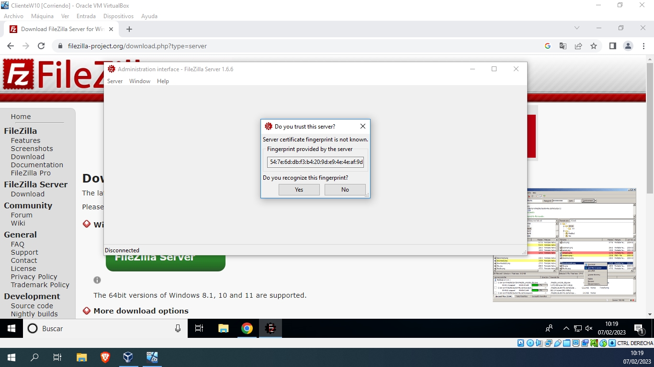Open the Chrome profile avatar

[x=628, y=46]
